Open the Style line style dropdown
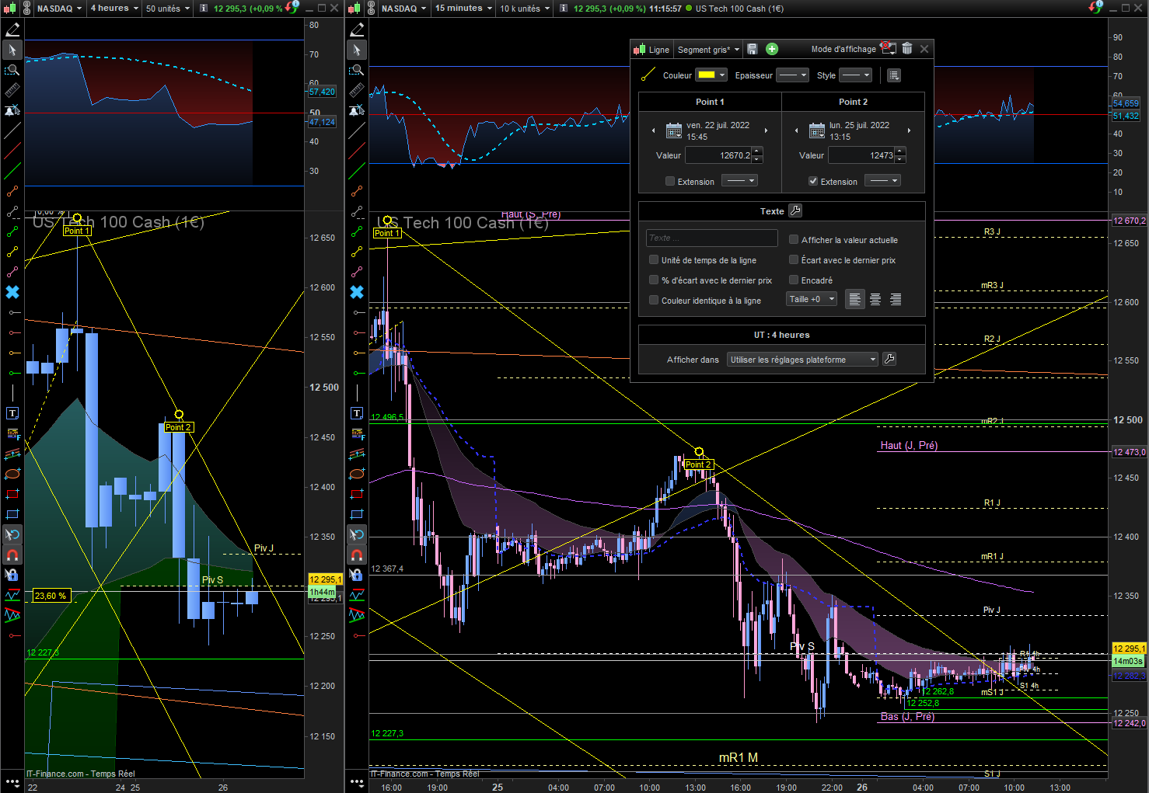Image resolution: width=1149 pixels, height=793 pixels. coord(856,75)
